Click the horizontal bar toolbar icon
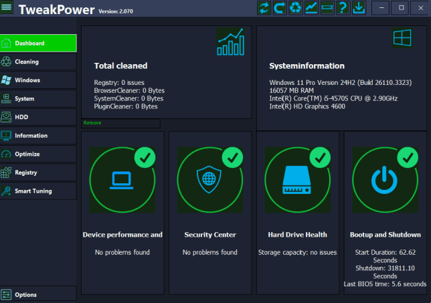Screen dimensions: 431x303 (x=327, y=8)
